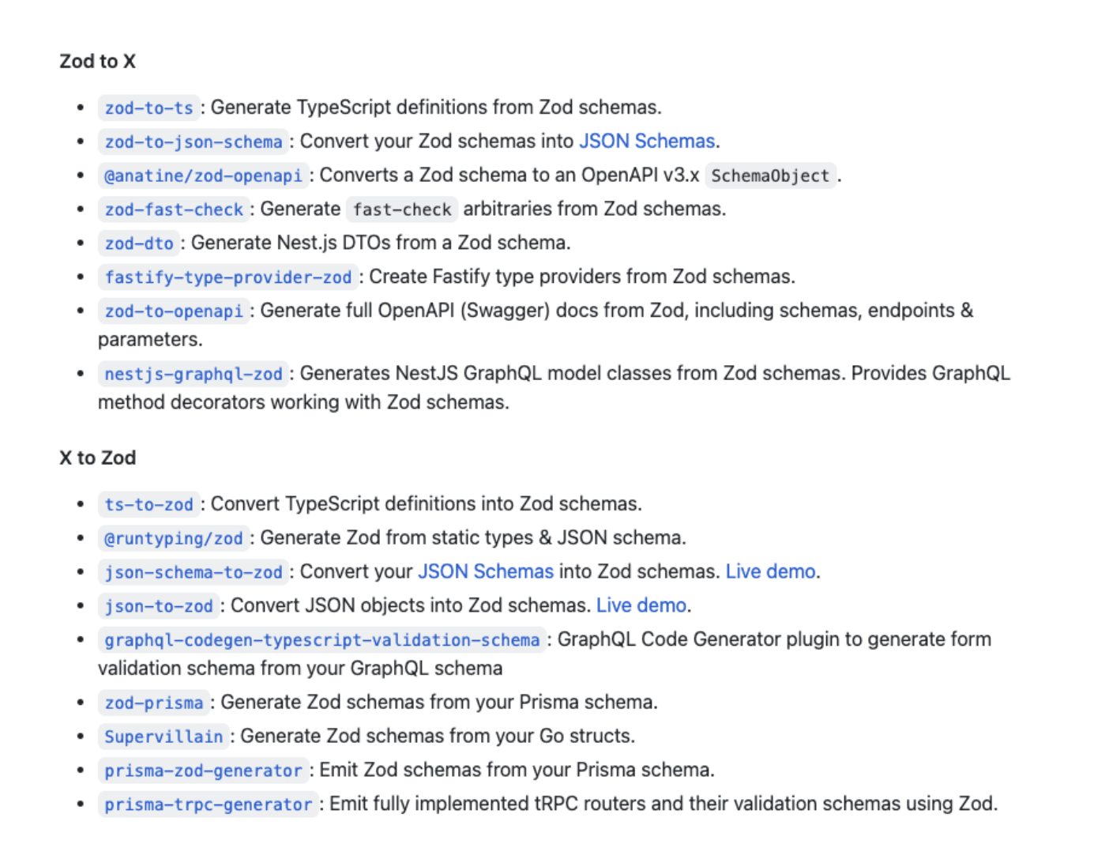
Task: Click the @runtyping/zod link
Action: [x=174, y=538]
